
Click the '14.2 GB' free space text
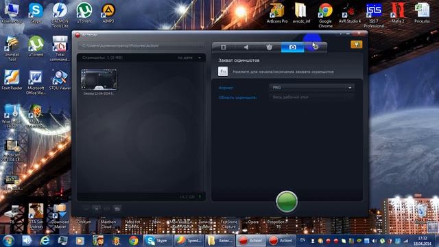(187, 197)
